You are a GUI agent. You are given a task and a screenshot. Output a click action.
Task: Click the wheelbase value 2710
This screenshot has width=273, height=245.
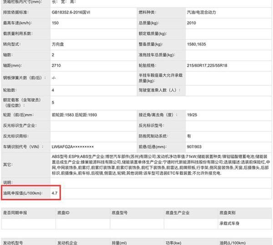tap(56, 65)
